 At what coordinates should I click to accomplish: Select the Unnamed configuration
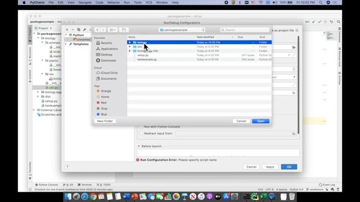[81, 39]
